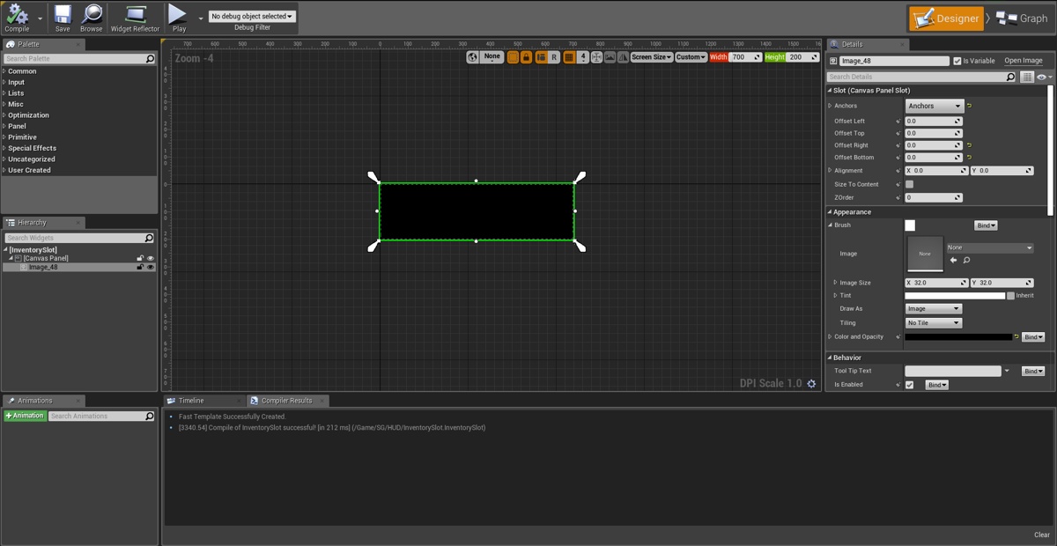Click magnifier in hierarchy Search Widgets box

tap(149, 238)
